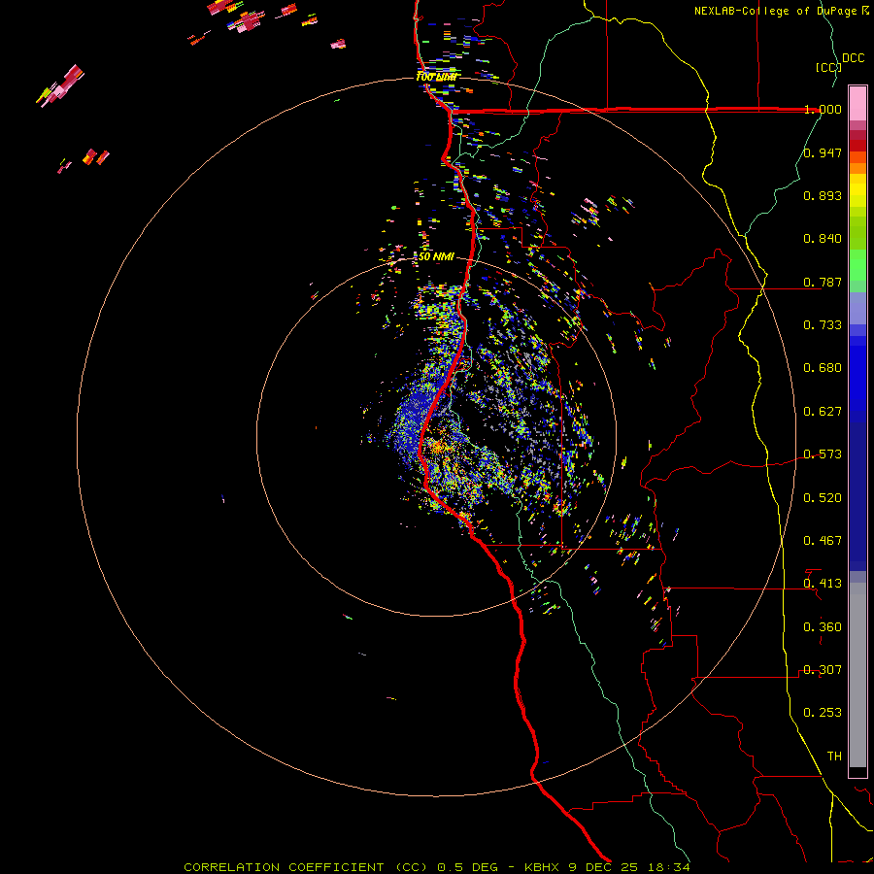This screenshot has height=874, width=874.
Task: Select the 0.253 scale value
Action: [823, 713]
